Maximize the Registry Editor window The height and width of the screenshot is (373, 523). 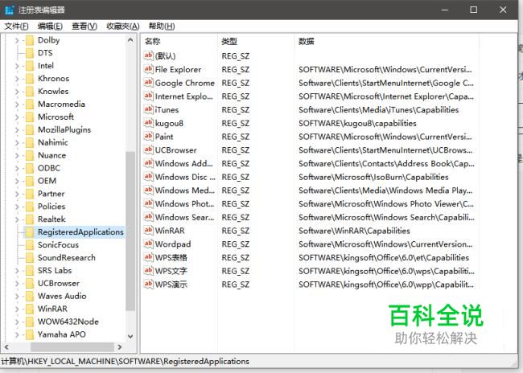click(x=473, y=10)
